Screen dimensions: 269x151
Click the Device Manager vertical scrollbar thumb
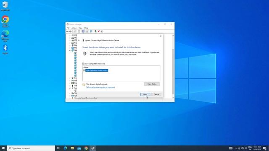(x=173, y=71)
